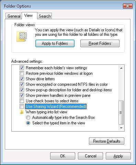
Task: Click the Advanced settings scrollbar thumb
Action: tap(121, 113)
